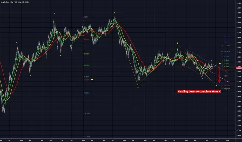Click the 0.74000 price axis label
The width and height of the screenshot is (242, 142).
pos(239,52)
